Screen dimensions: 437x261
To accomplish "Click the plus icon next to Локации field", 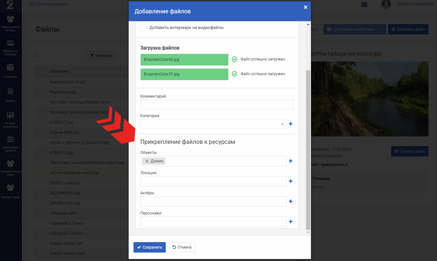I will pos(291,181).
